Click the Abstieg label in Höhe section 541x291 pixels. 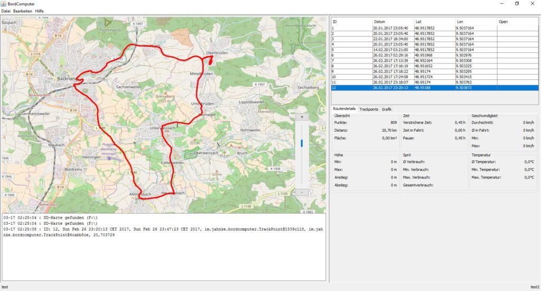(341, 185)
